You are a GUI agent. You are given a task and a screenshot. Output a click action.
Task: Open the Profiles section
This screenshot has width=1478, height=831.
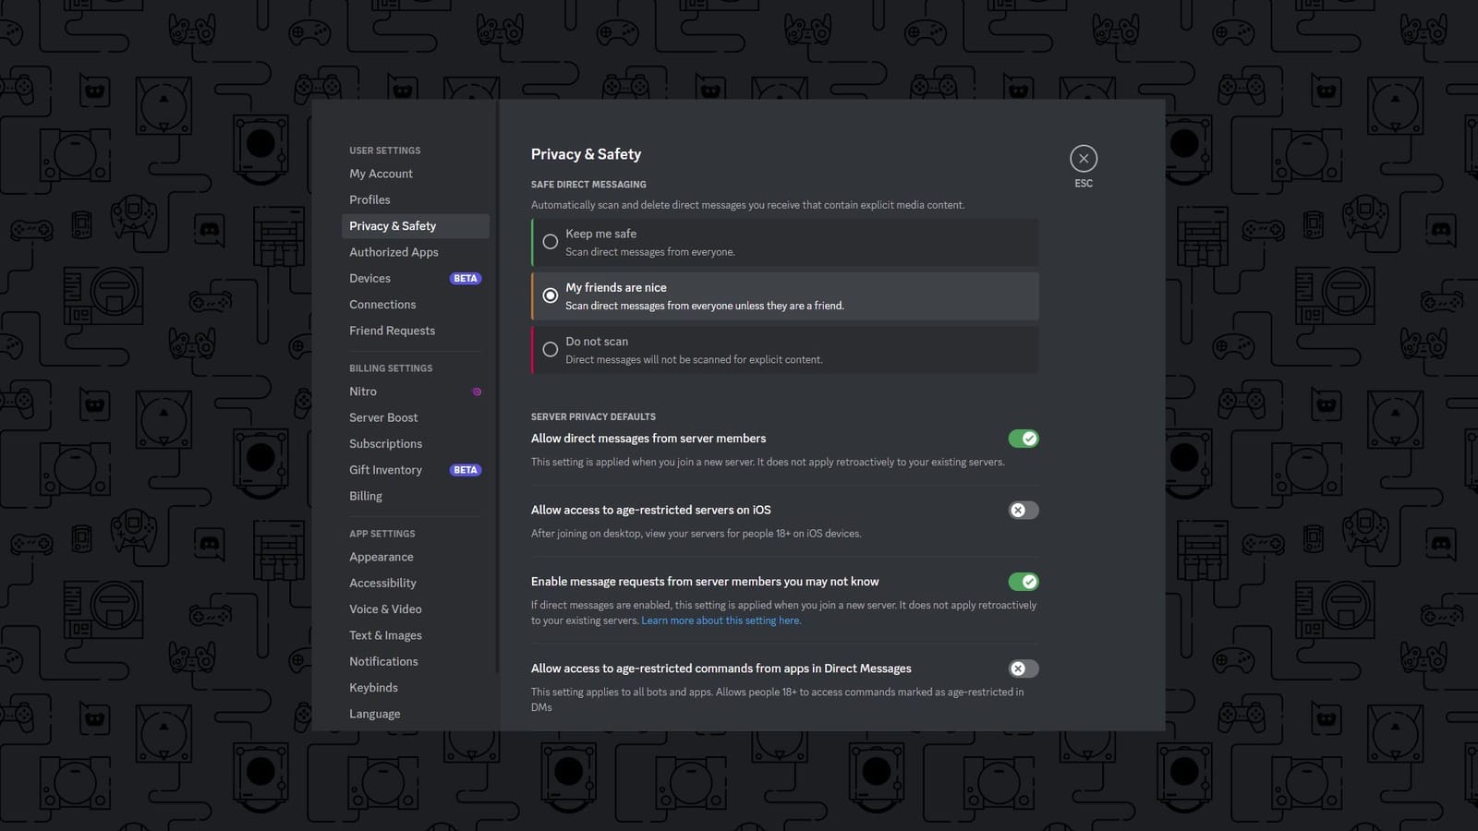[x=369, y=199]
